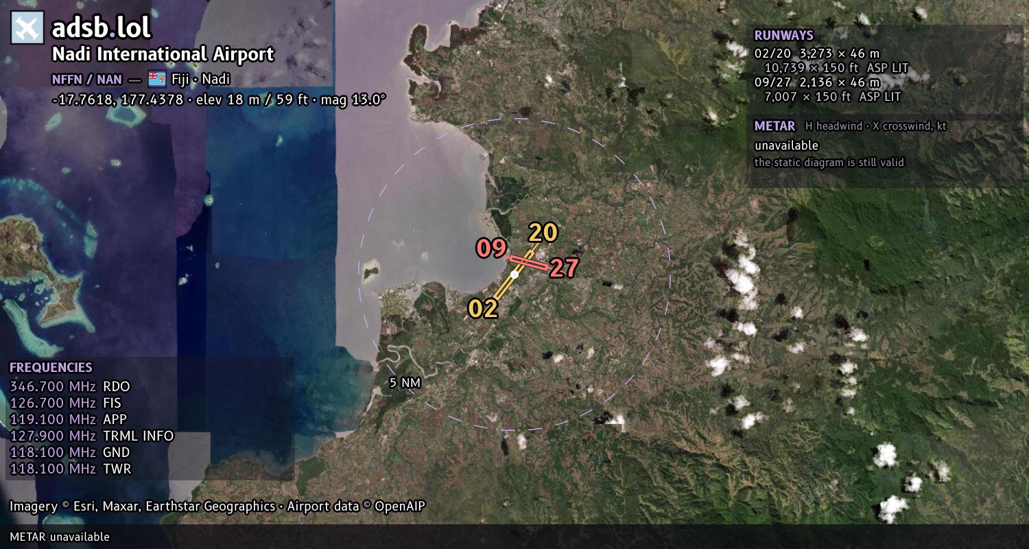
Task: Click the METAR panel heading
Action: pos(774,126)
